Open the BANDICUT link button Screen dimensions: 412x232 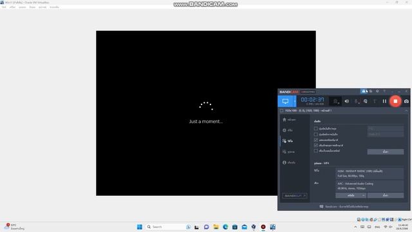point(295,196)
